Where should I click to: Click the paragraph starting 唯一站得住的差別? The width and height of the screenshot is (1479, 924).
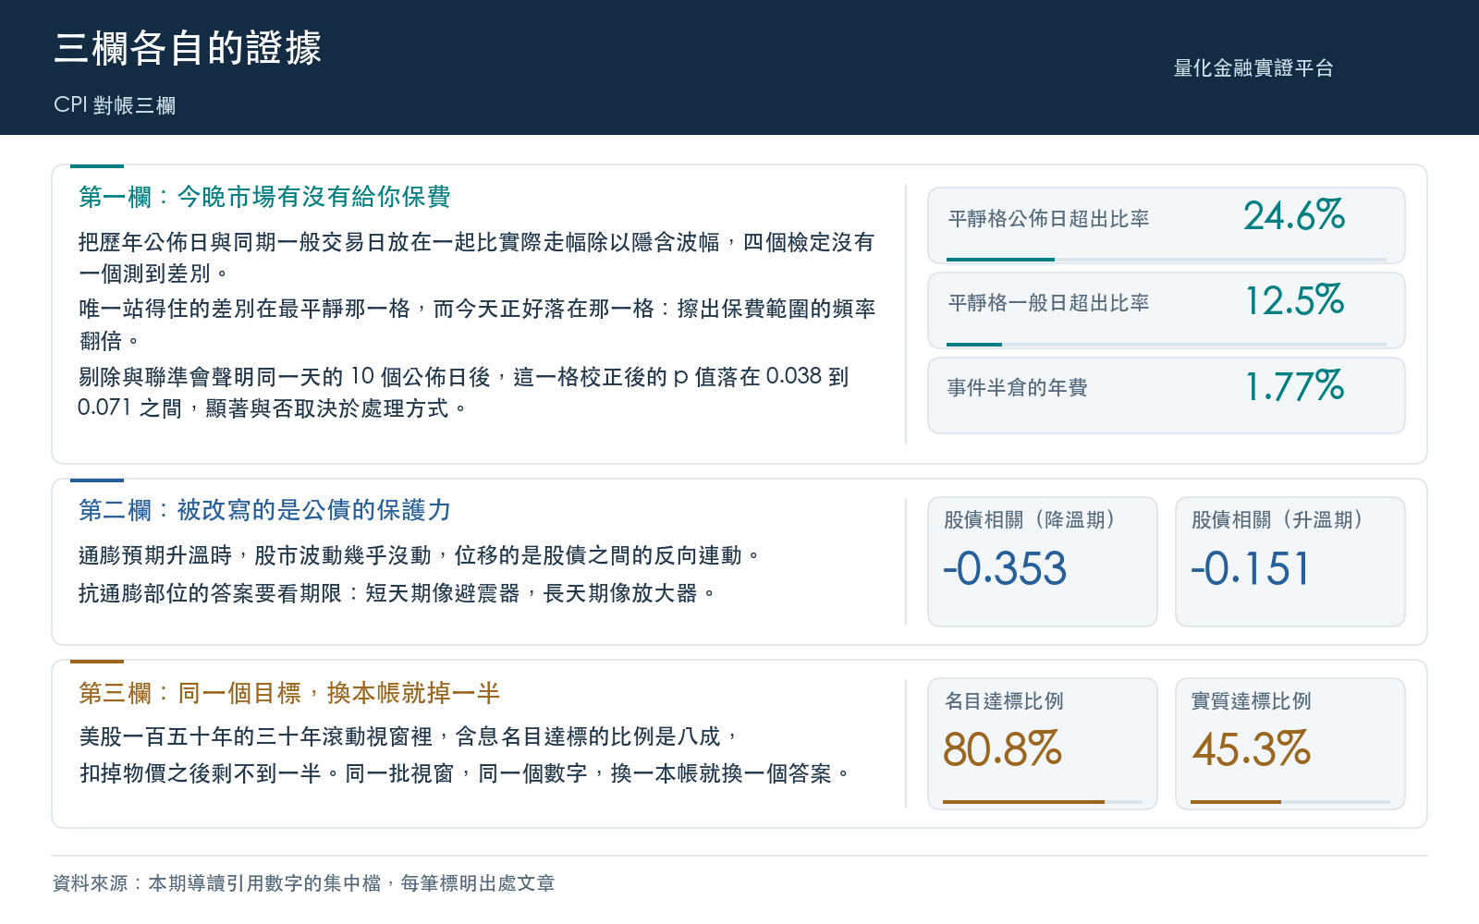(x=477, y=324)
